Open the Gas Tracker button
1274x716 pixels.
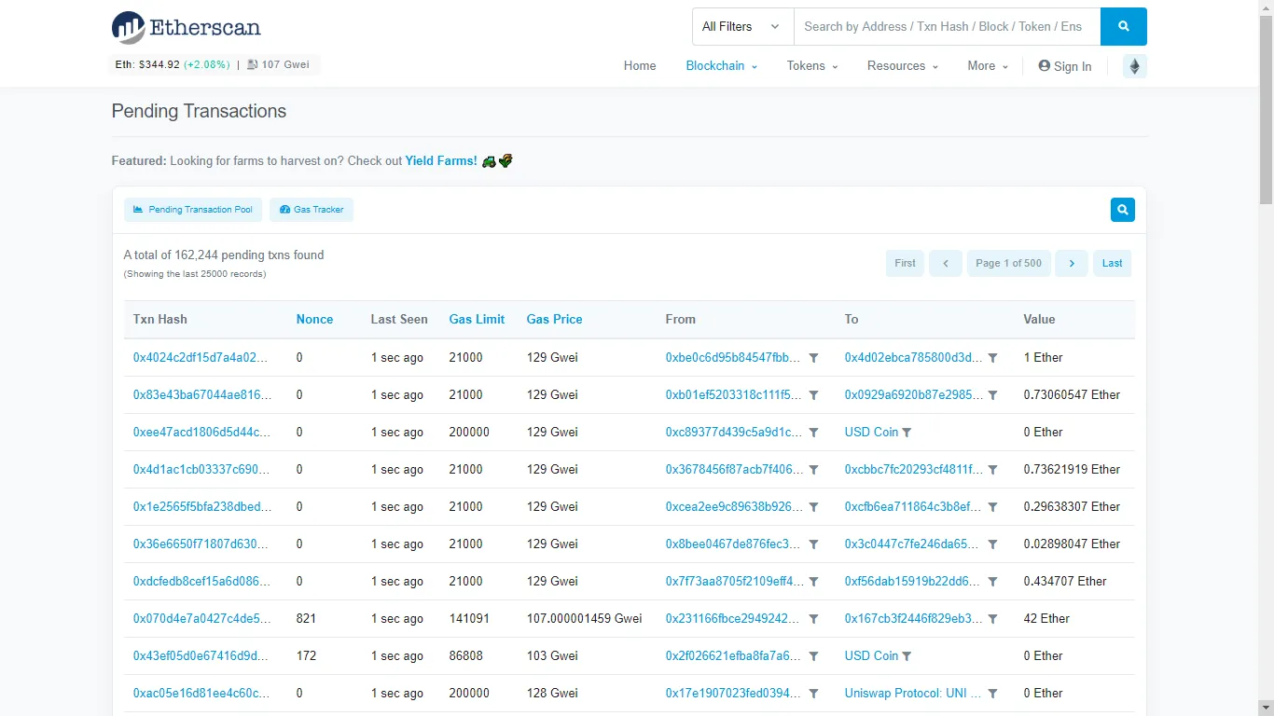[x=312, y=210]
